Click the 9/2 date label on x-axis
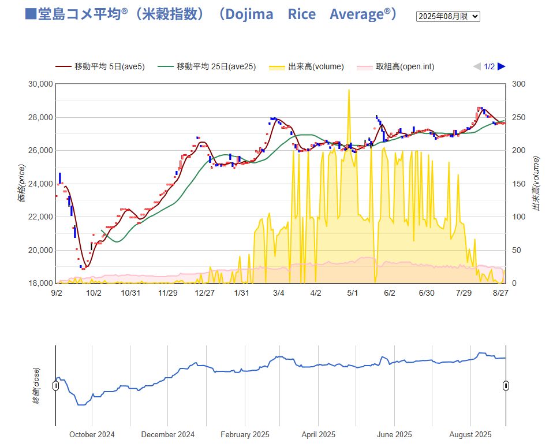This screenshot has width=553, height=447. [57, 293]
